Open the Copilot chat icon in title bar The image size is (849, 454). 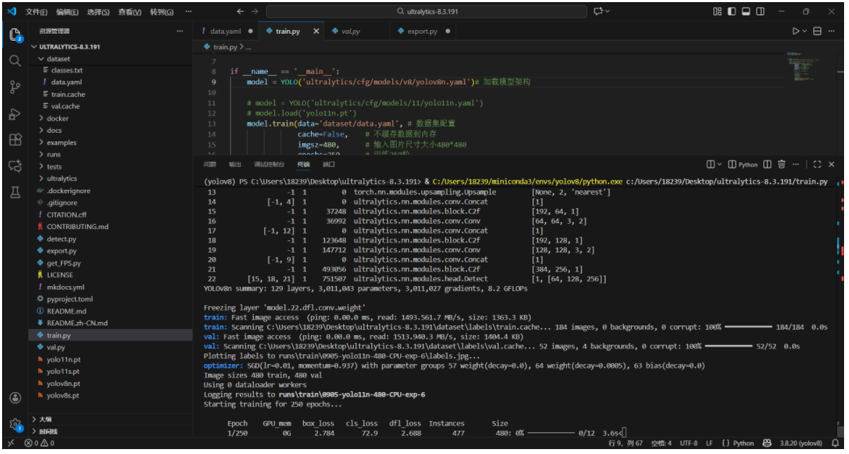tap(599, 11)
